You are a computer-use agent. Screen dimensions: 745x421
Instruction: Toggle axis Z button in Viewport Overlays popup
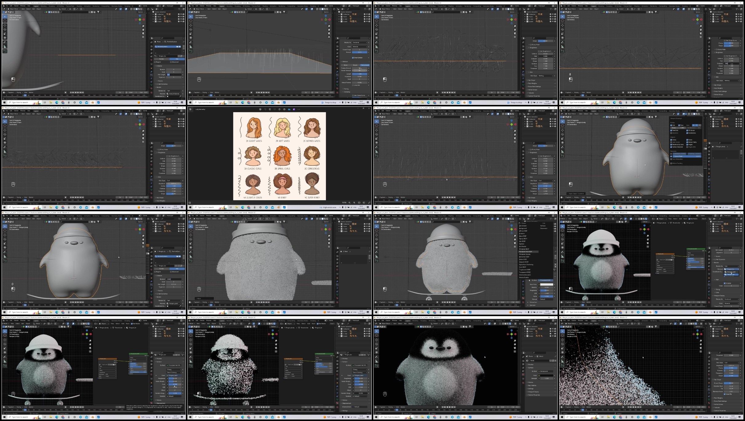700,125
